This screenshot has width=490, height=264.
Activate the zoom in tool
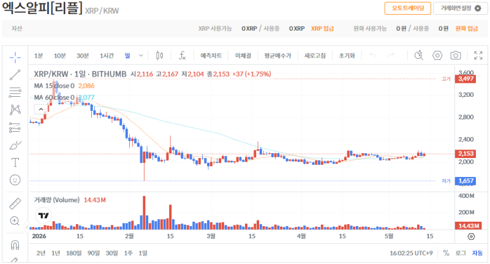(15, 221)
